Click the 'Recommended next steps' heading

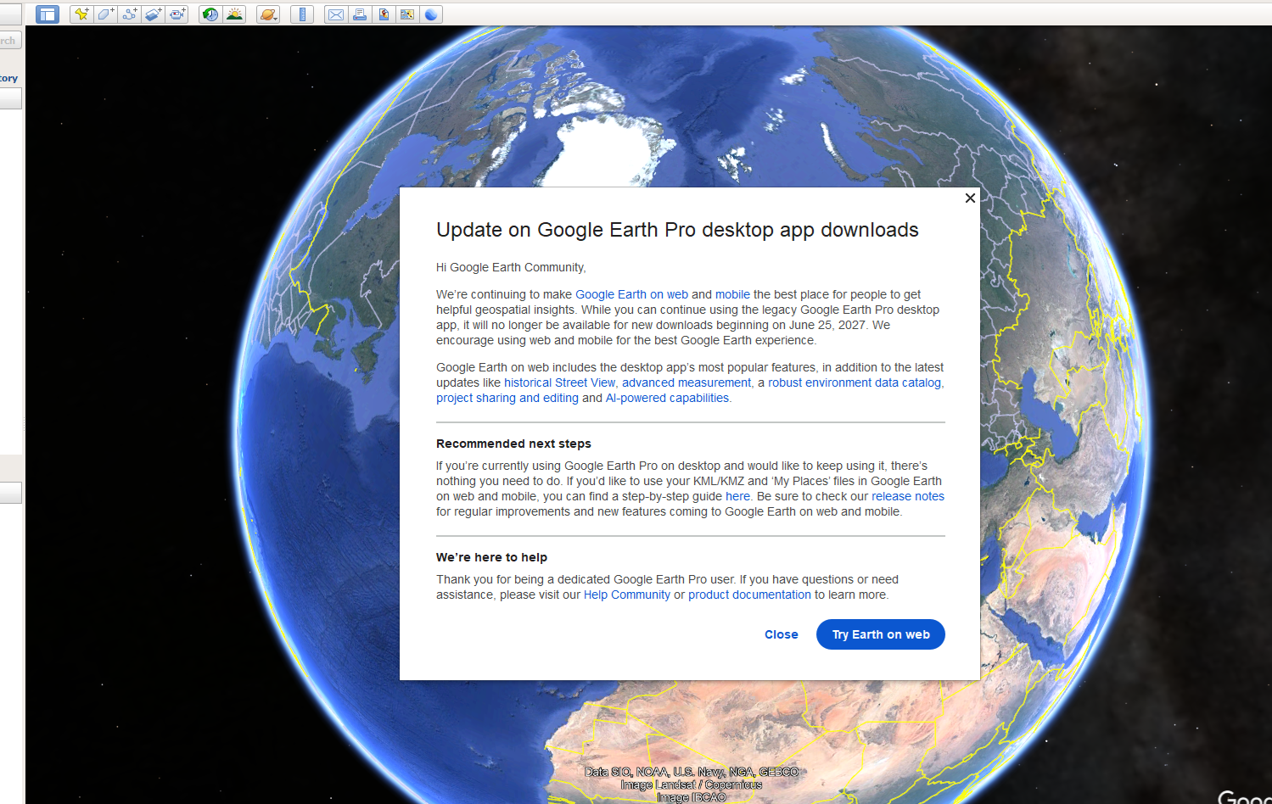pos(513,444)
